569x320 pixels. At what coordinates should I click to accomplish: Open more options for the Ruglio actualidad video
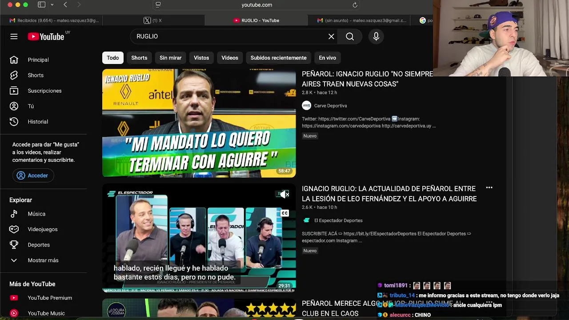[x=489, y=188]
